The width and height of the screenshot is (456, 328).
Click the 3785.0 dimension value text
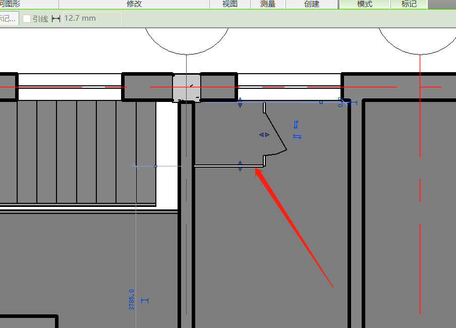(132, 299)
